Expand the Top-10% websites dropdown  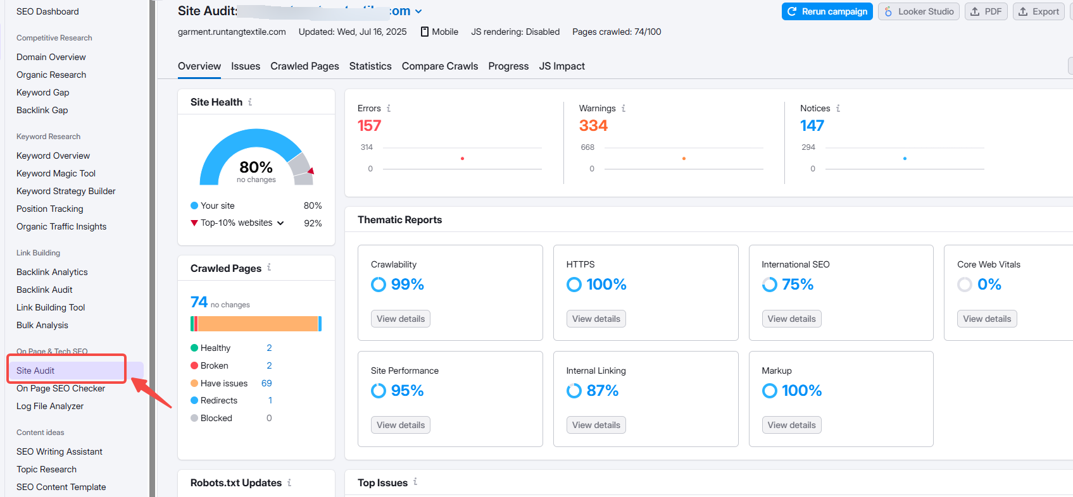(280, 223)
